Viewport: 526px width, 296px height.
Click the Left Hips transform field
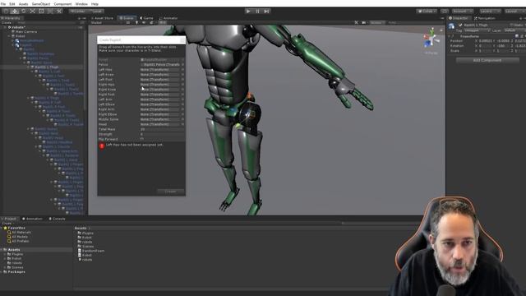click(160, 70)
